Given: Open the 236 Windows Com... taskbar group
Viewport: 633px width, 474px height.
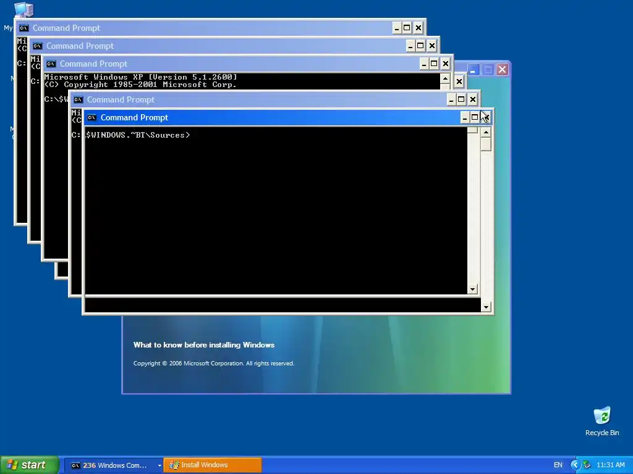Looking at the screenshot, I should point(113,465).
